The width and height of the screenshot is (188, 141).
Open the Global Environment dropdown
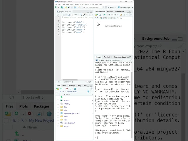pos(109,18)
